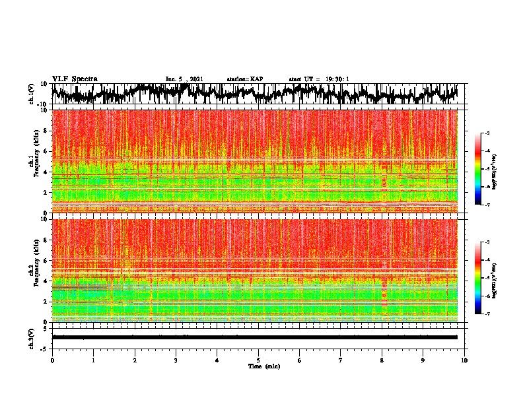Click time axis tick label "8"
Viewport: 523px width, 404px height.
tap(382, 360)
